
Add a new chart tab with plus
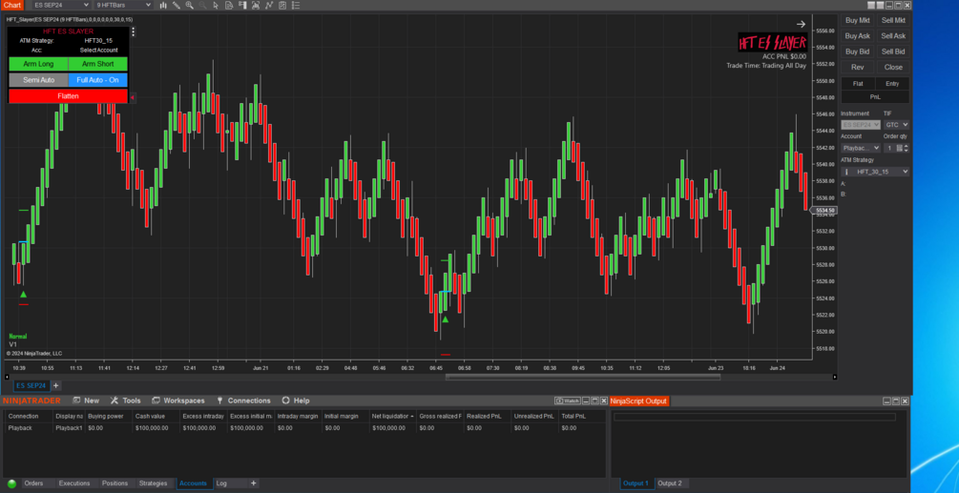tap(55, 385)
